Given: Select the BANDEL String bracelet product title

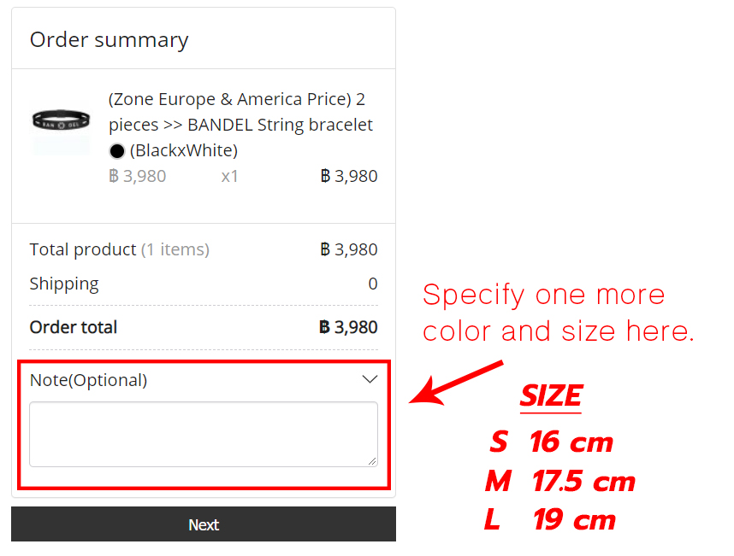Looking at the screenshot, I should pos(240,125).
